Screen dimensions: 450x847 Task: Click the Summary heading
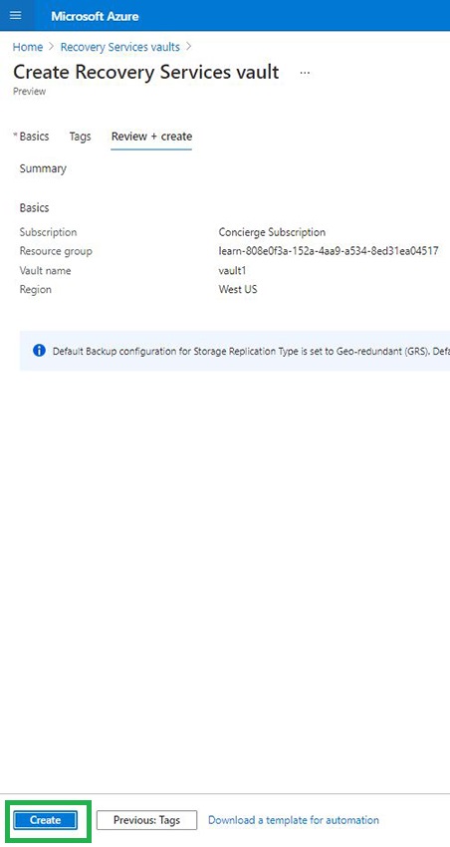[43, 168]
